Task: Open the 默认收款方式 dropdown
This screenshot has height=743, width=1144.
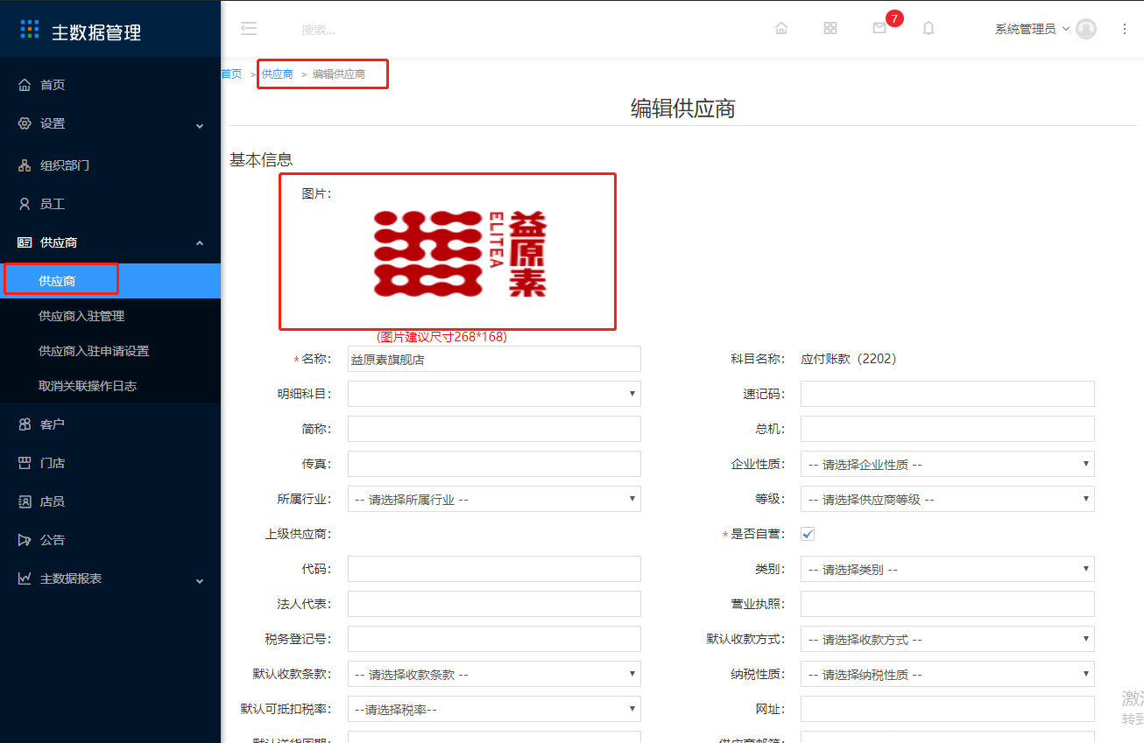Action: pos(948,639)
